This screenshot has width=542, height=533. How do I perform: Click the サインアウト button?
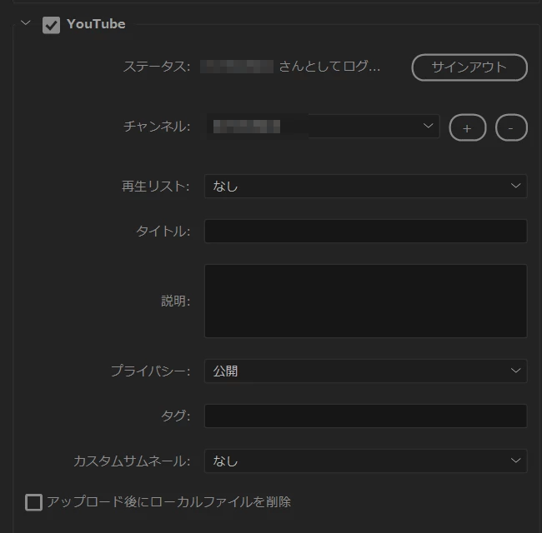coord(469,67)
